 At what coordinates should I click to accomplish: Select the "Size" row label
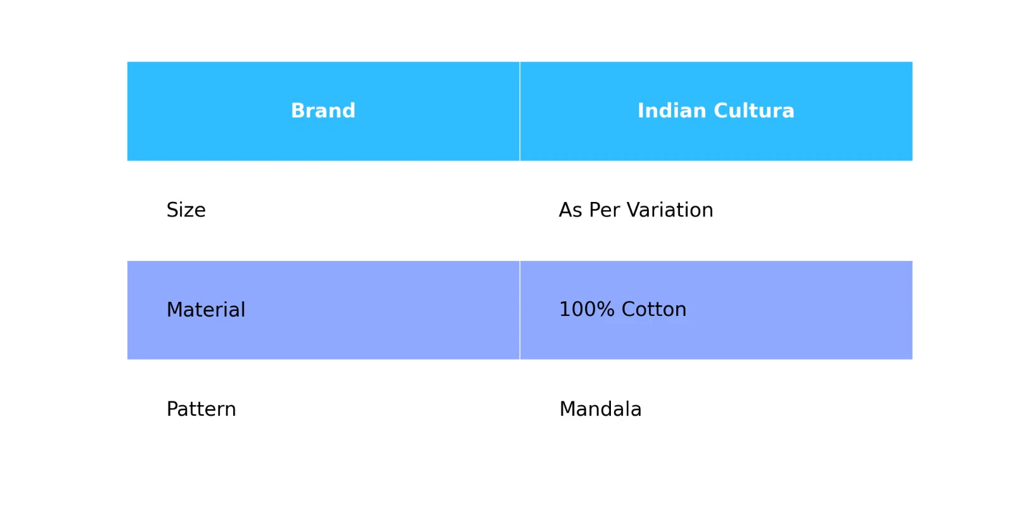186,210
